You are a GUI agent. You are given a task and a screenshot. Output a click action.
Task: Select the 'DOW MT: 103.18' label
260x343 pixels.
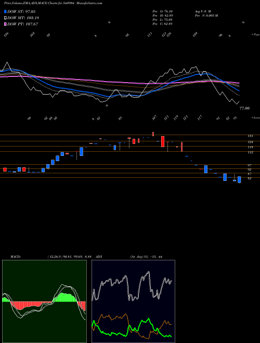(x=23, y=18)
